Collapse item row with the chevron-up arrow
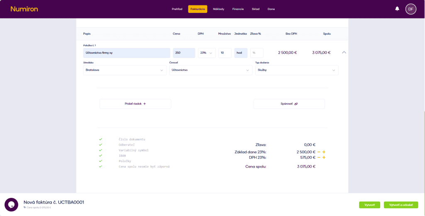 click(344, 53)
